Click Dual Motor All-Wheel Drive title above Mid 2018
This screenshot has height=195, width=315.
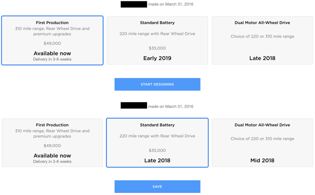pos(262,125)
